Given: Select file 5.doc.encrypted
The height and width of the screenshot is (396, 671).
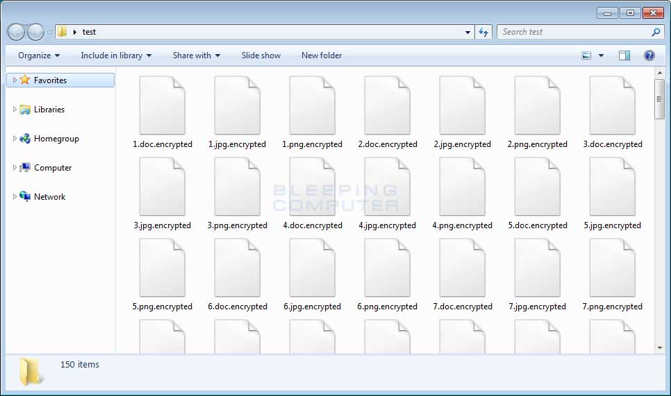Looking at the screenshot, I should [x=538, y=193].
